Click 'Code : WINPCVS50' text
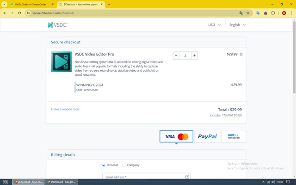The width and height of the screenshot is (296, 185). pyautogui.click(x=87, y=90)
